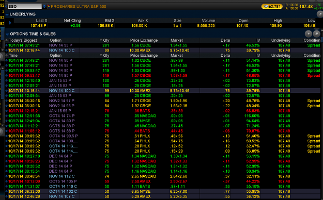Select the red JAN 15 59 P BATS row
The height and width of the screenshot is (200, 323).
tap(164, 111)
